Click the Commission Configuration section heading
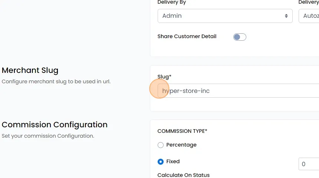 [55, 125]
